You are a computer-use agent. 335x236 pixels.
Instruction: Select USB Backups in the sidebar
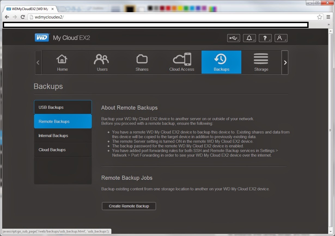point(63,107)
